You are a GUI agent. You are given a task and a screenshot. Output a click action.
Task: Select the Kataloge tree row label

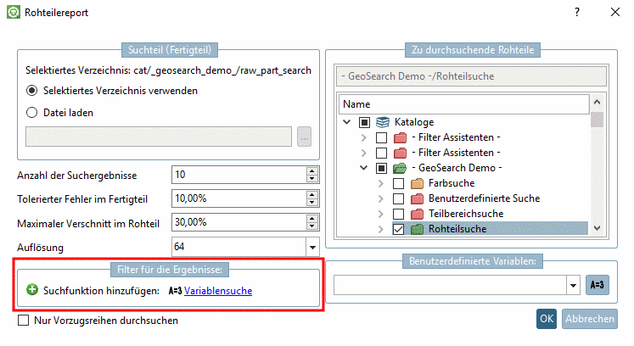click(x=414, y=122)
